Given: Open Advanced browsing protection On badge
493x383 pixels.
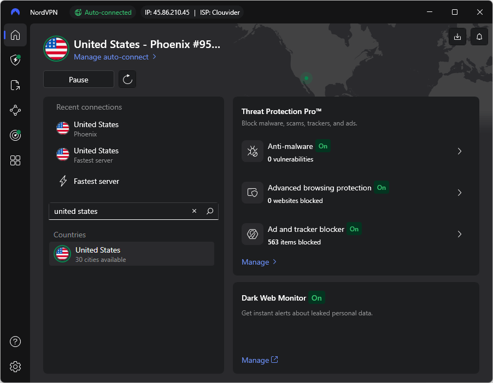Looking at the screenshot, I should tap(381, 188).
